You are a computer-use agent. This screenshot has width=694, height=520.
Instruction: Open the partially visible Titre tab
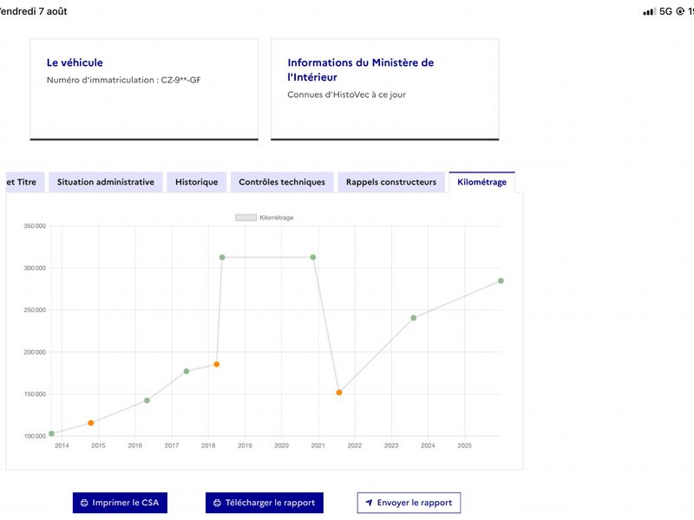point(25,182)
